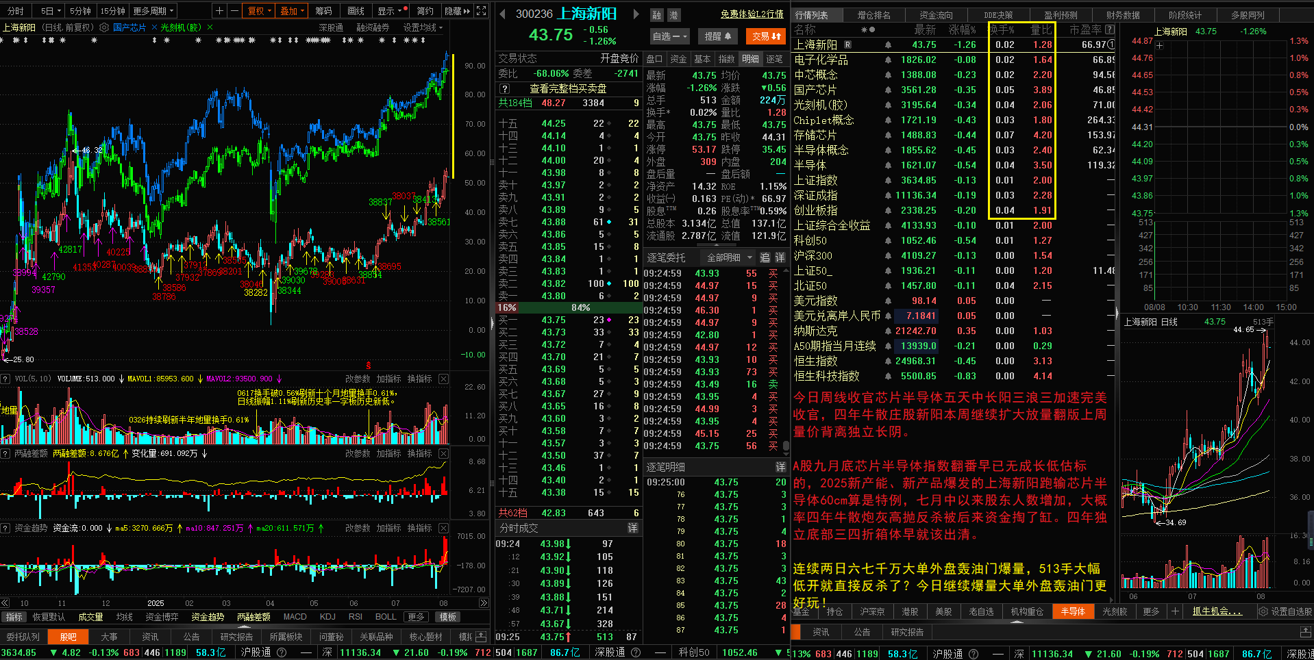The width and height of the screenshot is (1314, 660).
Task: Toggle the BOLL indicator
Action: 386,617
